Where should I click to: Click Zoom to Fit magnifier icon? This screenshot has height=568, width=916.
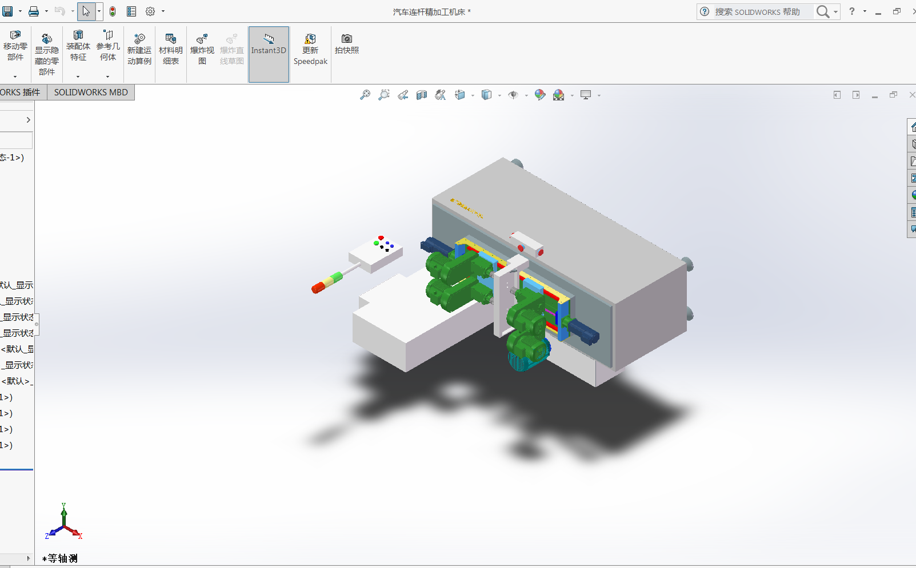[365, 95]
